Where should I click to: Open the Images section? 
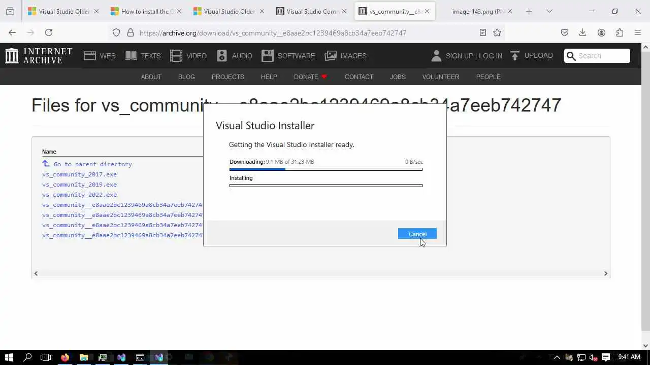click(x=346, y=56)
